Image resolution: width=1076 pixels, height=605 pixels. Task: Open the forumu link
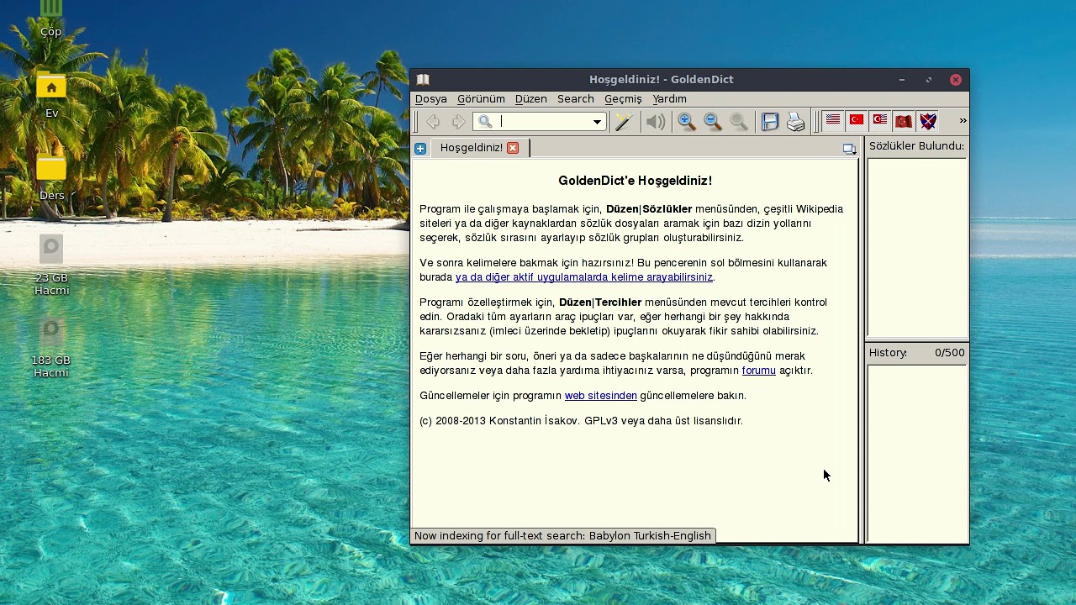[x=759, y=371]
